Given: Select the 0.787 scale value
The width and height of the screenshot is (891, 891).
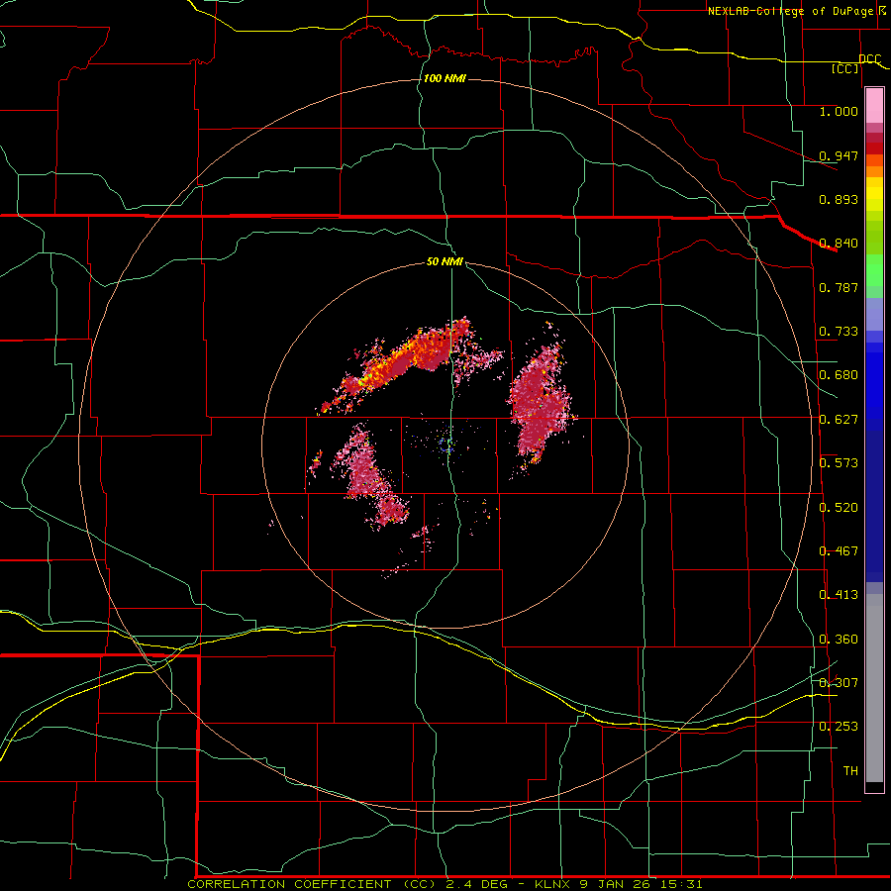Looking at the screenshot, I should 839,287.
